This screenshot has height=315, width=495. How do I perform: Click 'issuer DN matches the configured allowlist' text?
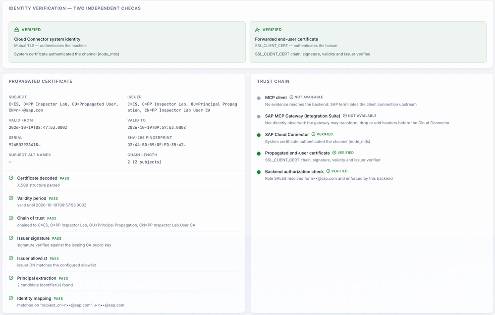click(x=56, y=265)
